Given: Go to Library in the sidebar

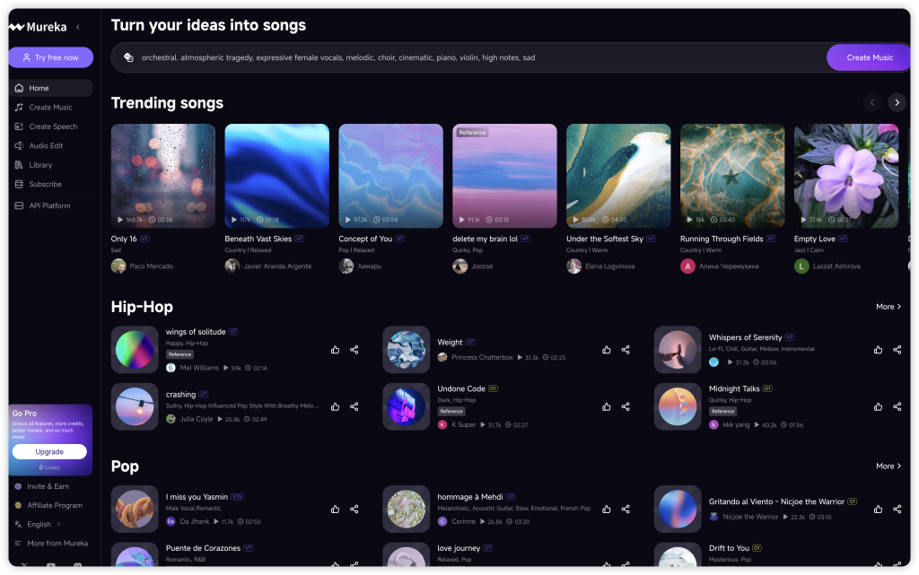Looking at the screenshot, I should coord(40,165).
